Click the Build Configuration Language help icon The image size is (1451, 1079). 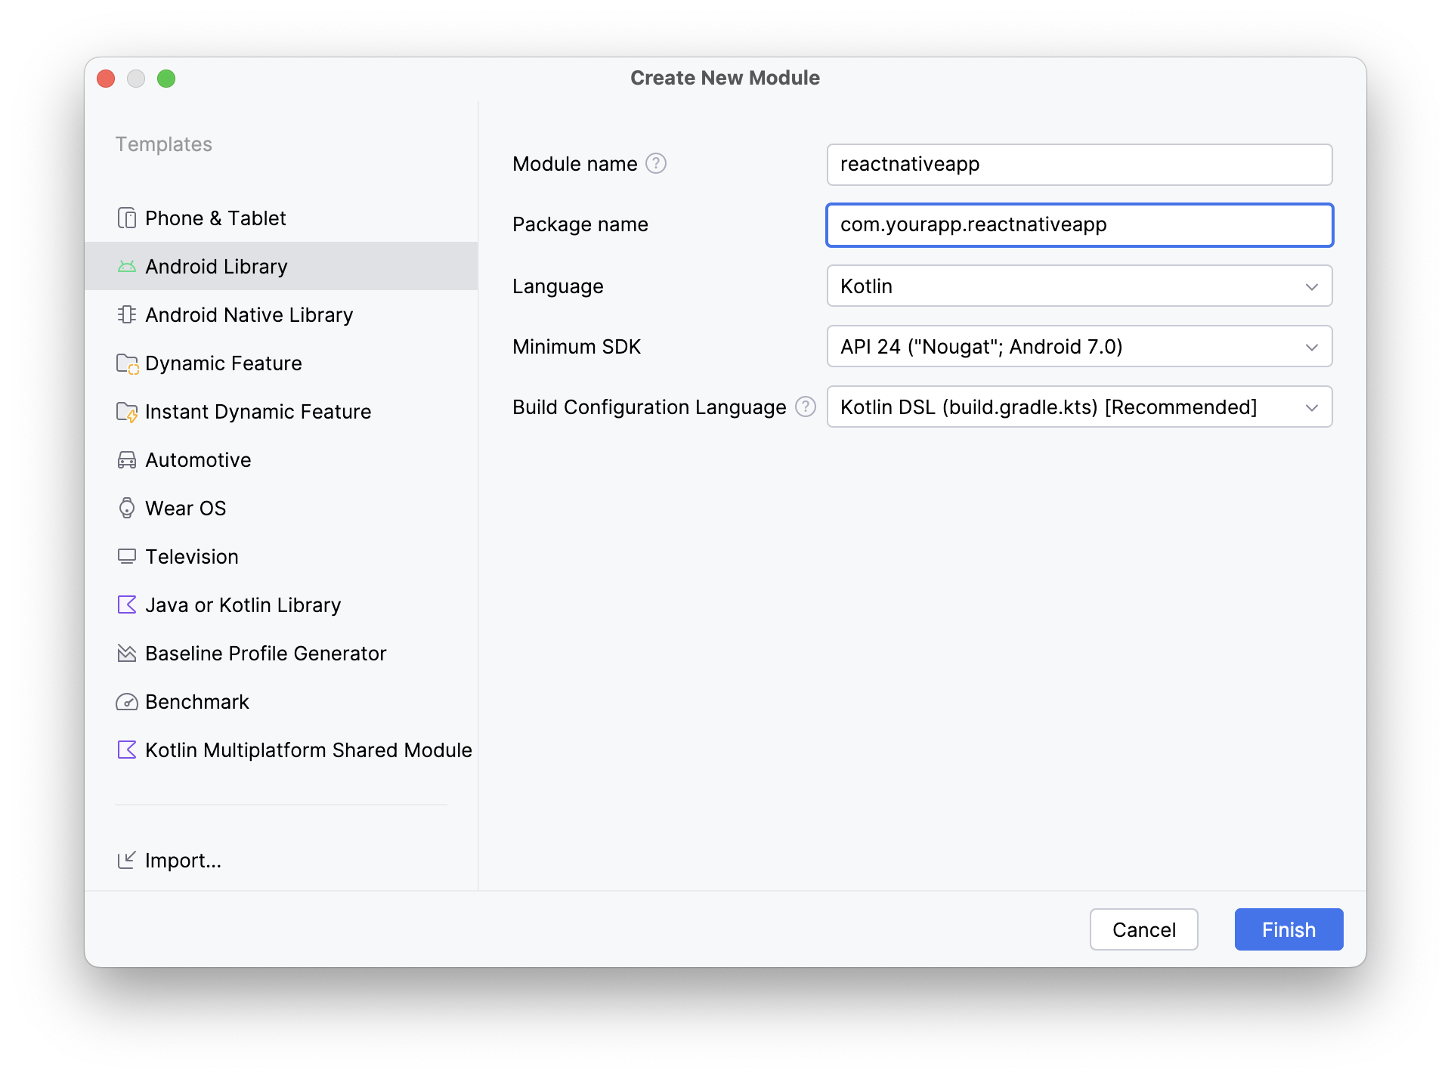pos(806,407)
